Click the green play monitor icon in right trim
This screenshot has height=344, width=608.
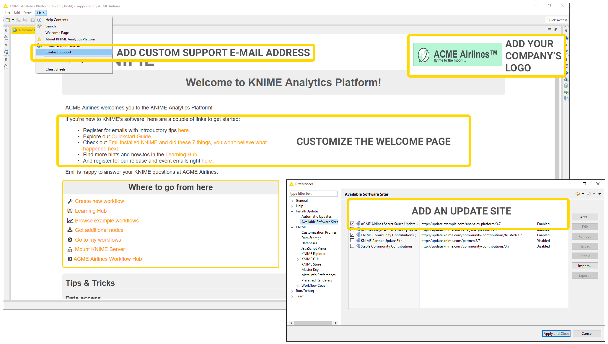tap(566, 92)
